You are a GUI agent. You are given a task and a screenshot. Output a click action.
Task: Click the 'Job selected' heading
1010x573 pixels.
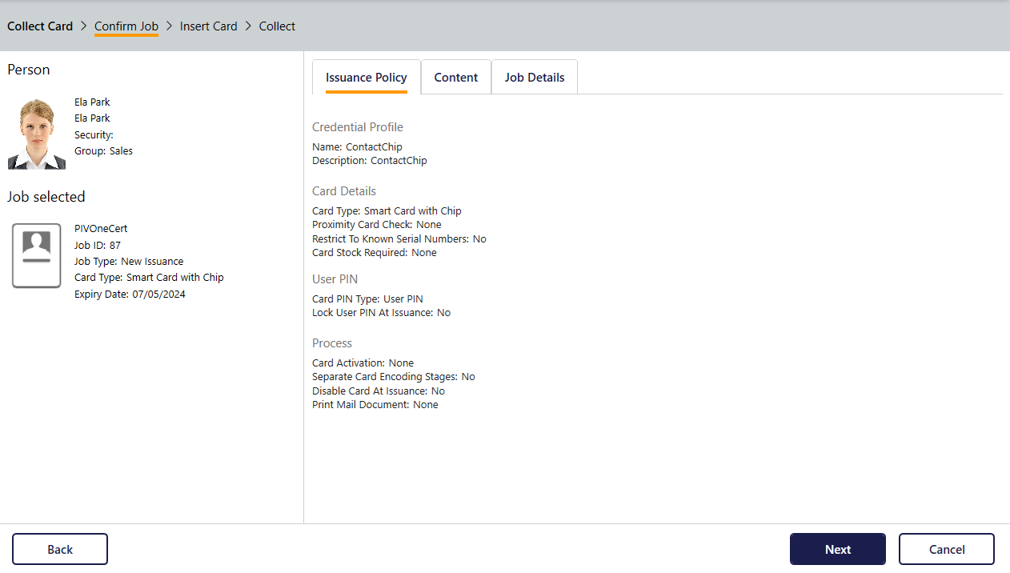(46, 197)
